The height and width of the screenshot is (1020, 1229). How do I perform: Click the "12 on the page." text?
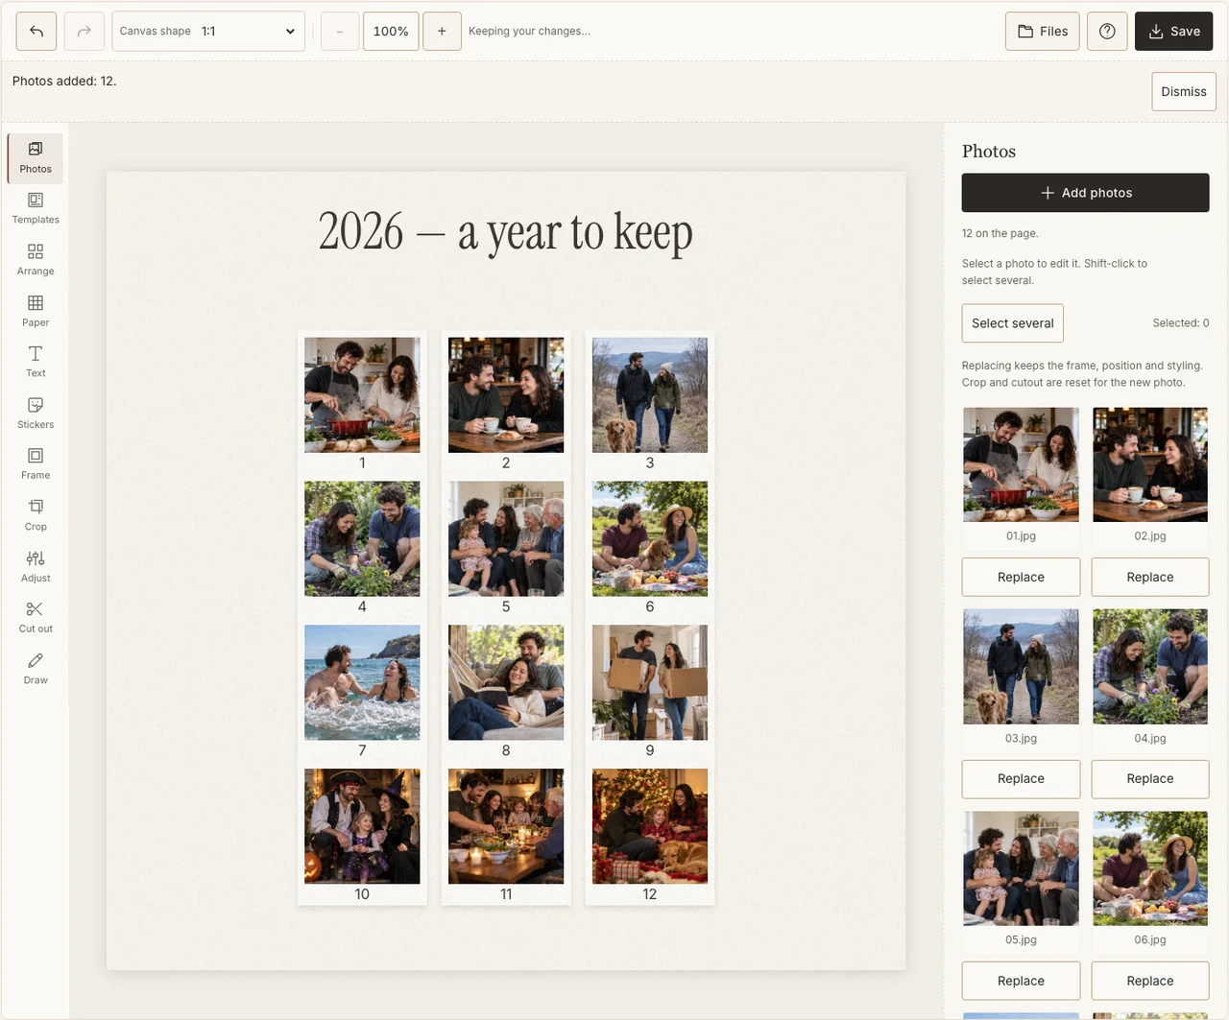coord(1000,233)
